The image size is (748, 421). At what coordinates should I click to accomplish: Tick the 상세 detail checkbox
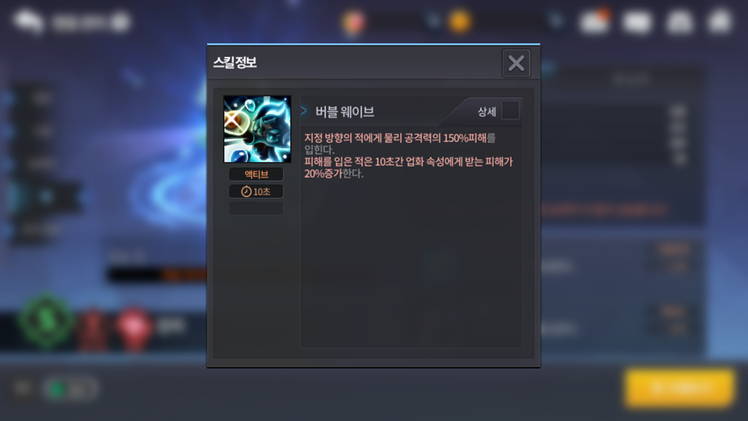511,111
